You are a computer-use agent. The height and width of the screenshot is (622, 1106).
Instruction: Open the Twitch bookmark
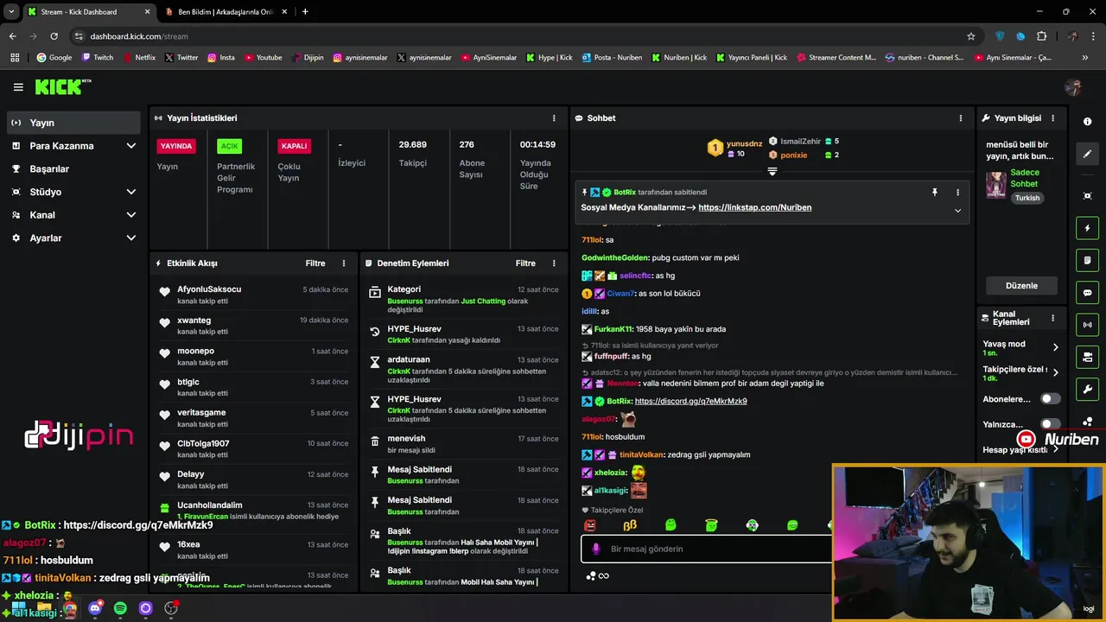point(97,58)
